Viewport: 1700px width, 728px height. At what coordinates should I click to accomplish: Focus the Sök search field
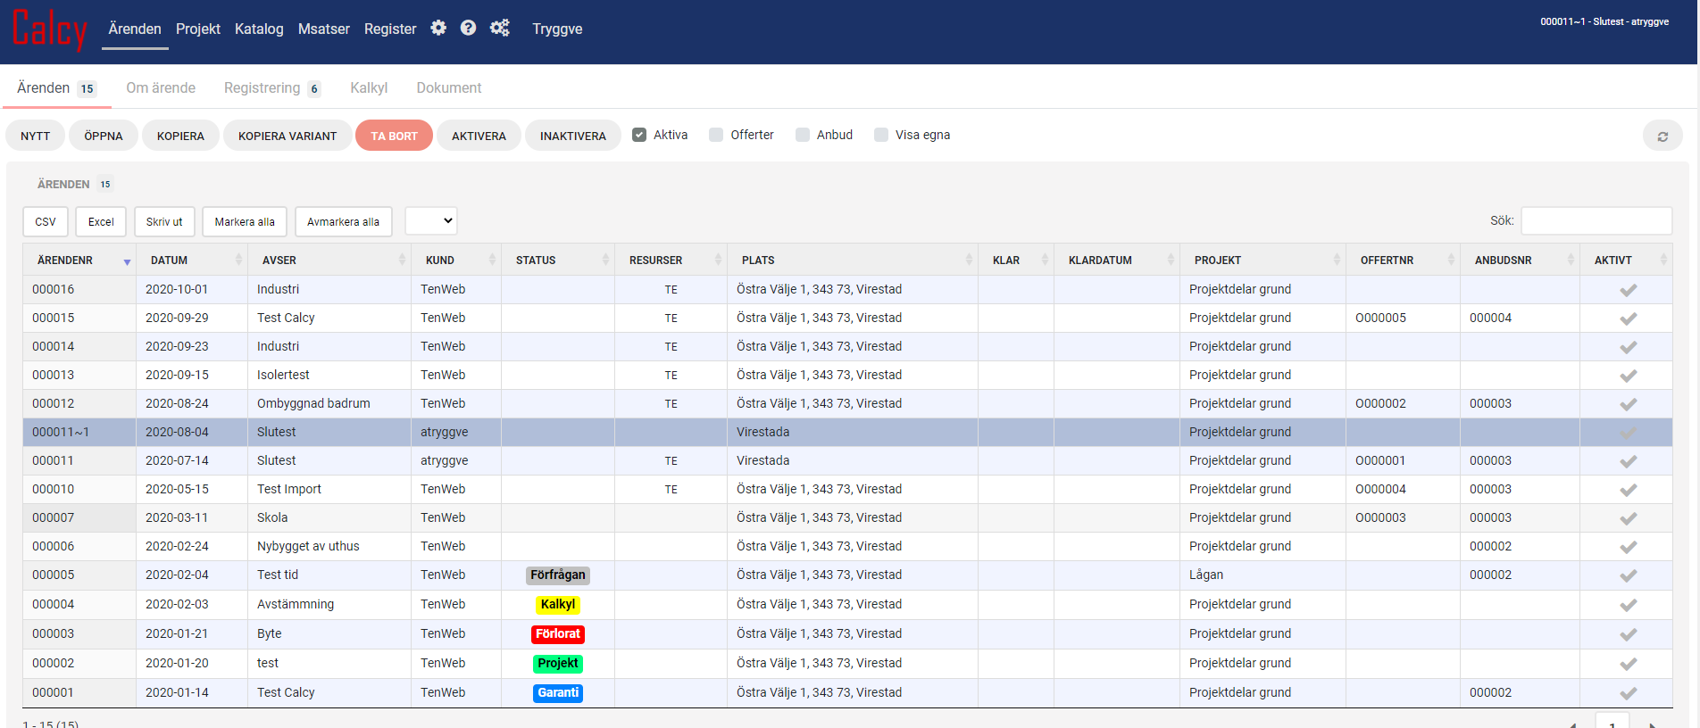tap(1596, 220)
